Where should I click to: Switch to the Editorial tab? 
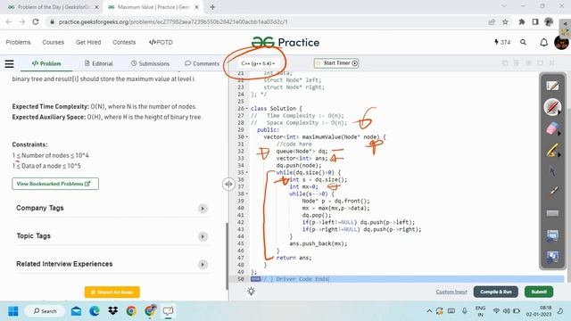point(98,63)
